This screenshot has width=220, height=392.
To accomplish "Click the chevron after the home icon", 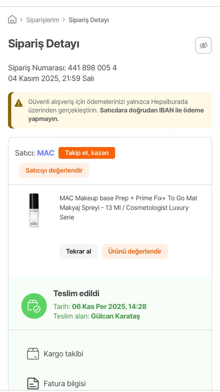I will (x=21, y=20).
